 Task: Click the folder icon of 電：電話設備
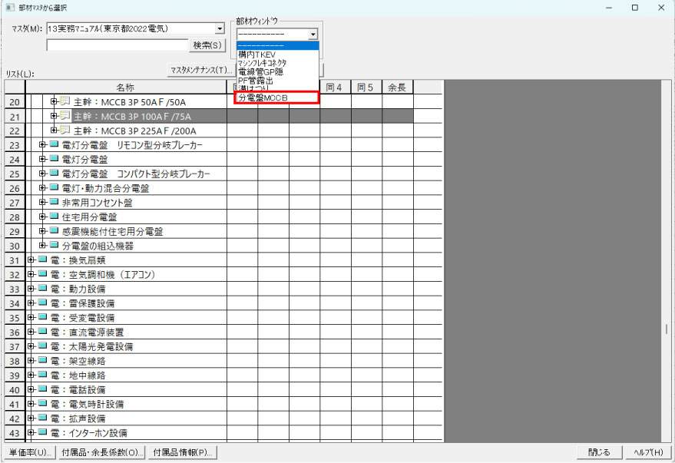point(42,389)
